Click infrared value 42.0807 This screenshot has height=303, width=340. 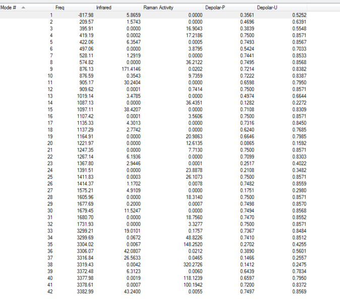132,251
